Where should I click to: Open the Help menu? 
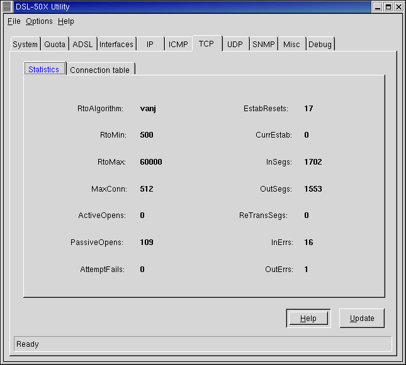click(x=65, y=21)
